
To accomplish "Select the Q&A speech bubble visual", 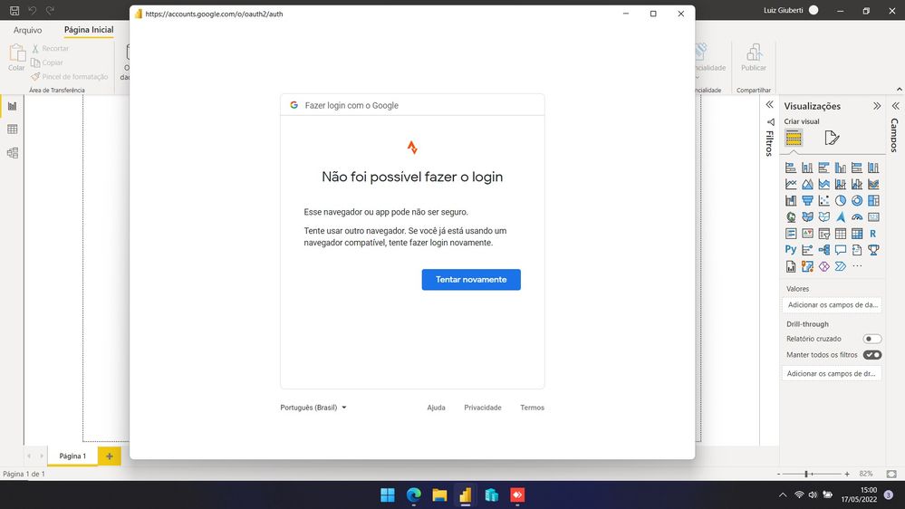I will tap(841, 250).
